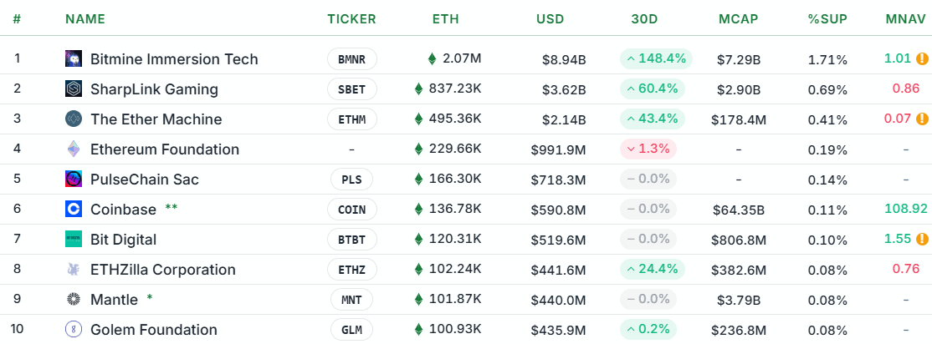Open the ETHZilla Corporation name link
Viewport: 932px width, 344px height.
coord(163,270)
